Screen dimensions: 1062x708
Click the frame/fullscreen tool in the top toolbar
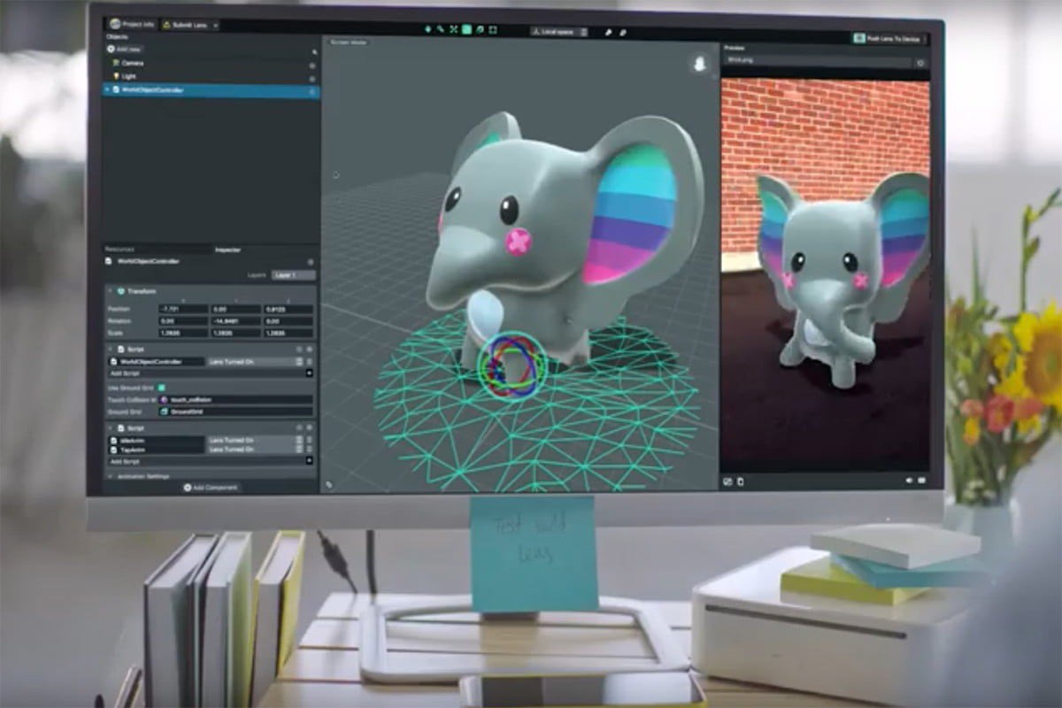click(x=493, y=29)
